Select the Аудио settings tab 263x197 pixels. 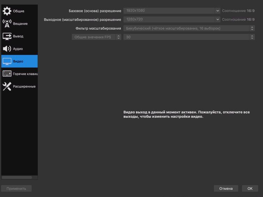click(20, 49)
